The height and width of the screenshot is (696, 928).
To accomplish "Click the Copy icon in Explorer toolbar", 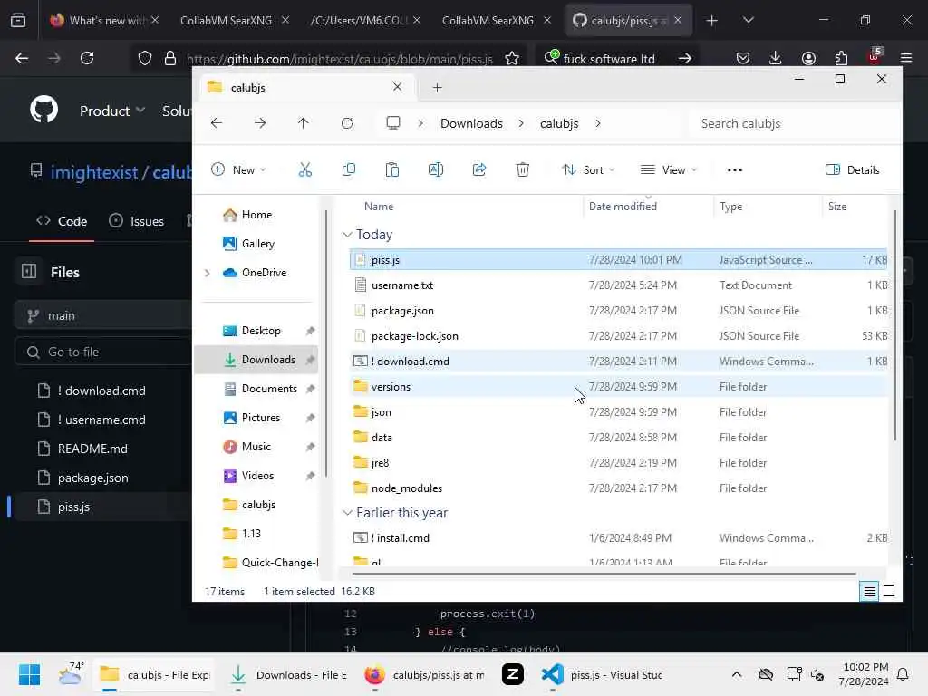I will coord(349,169).
